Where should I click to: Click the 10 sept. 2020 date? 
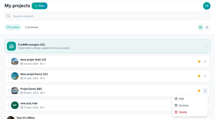[31, 78]
